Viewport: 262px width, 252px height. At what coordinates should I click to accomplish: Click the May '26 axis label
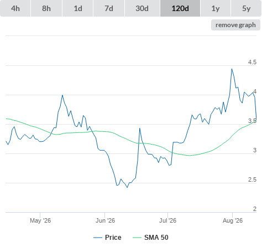coord(40,220)
